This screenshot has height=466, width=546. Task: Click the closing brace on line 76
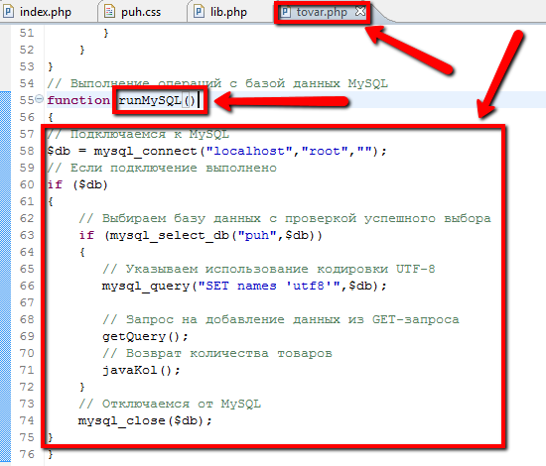(x=51, y=454)
